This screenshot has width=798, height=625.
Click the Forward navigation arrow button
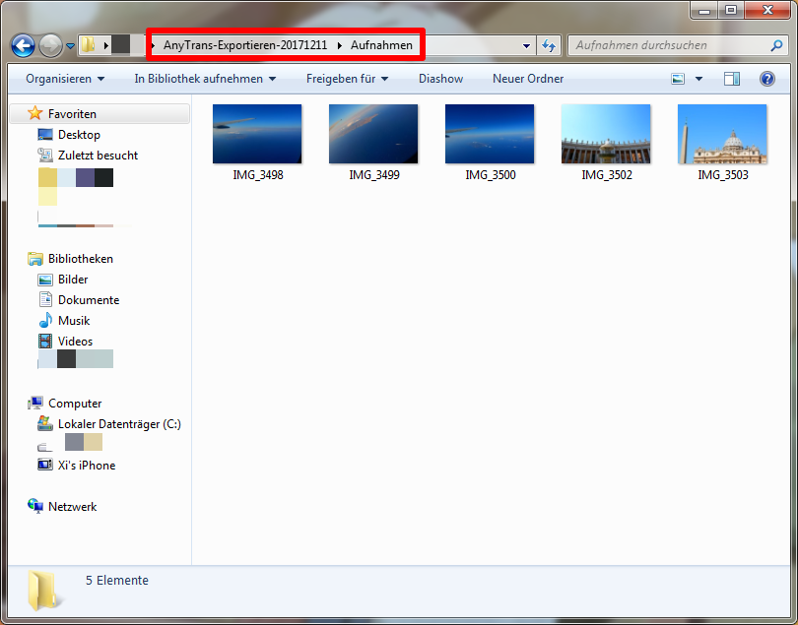pyautogui.click(x=50, y=45)
